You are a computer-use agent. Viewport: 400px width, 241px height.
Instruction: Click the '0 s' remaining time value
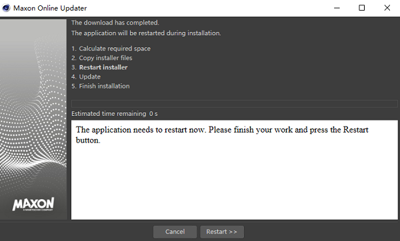pos(153,114)
